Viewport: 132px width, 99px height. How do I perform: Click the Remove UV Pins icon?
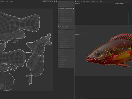(59, 4)
